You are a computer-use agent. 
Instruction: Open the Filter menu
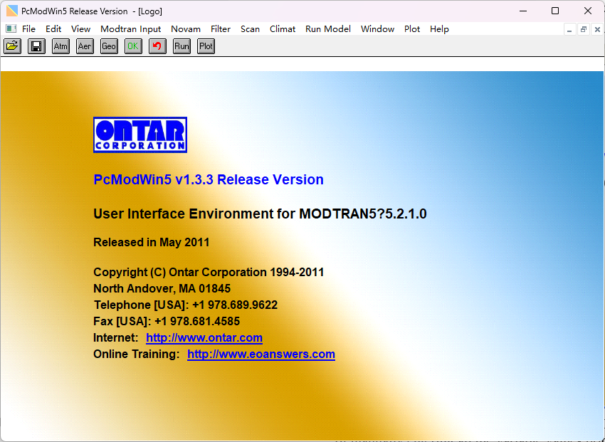pos(221,29)
